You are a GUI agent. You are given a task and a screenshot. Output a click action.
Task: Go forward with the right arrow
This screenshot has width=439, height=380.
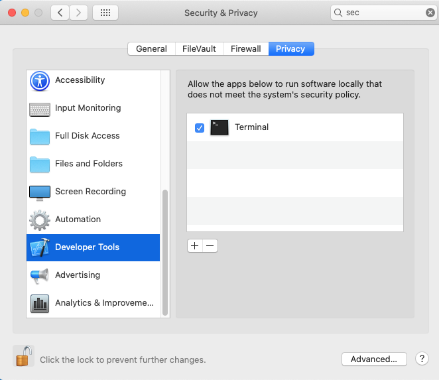tap(79, 13)
